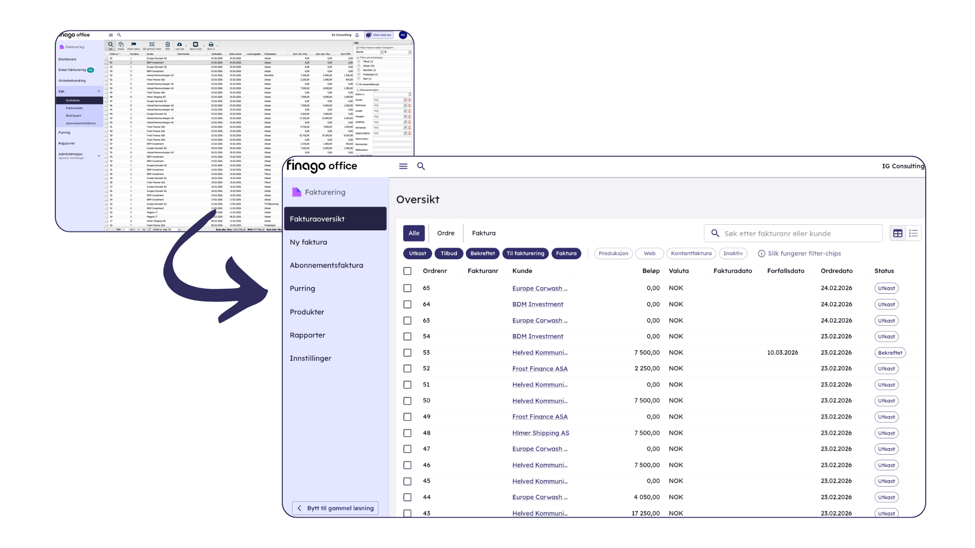Open the Last ned dropdown arrow in old toolbar
The width and height of the screenshot is (975, 548).
tap(186, 46)
